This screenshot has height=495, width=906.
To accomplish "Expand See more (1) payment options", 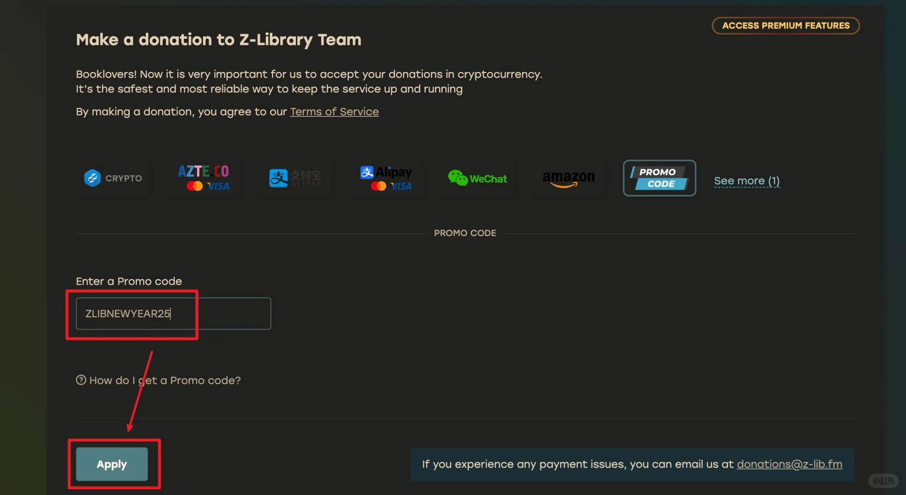I will click(747, 181).
